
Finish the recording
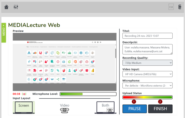[x=160, y=109]
